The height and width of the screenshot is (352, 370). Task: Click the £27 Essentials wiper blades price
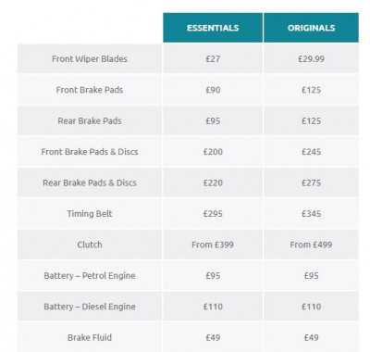213,58
